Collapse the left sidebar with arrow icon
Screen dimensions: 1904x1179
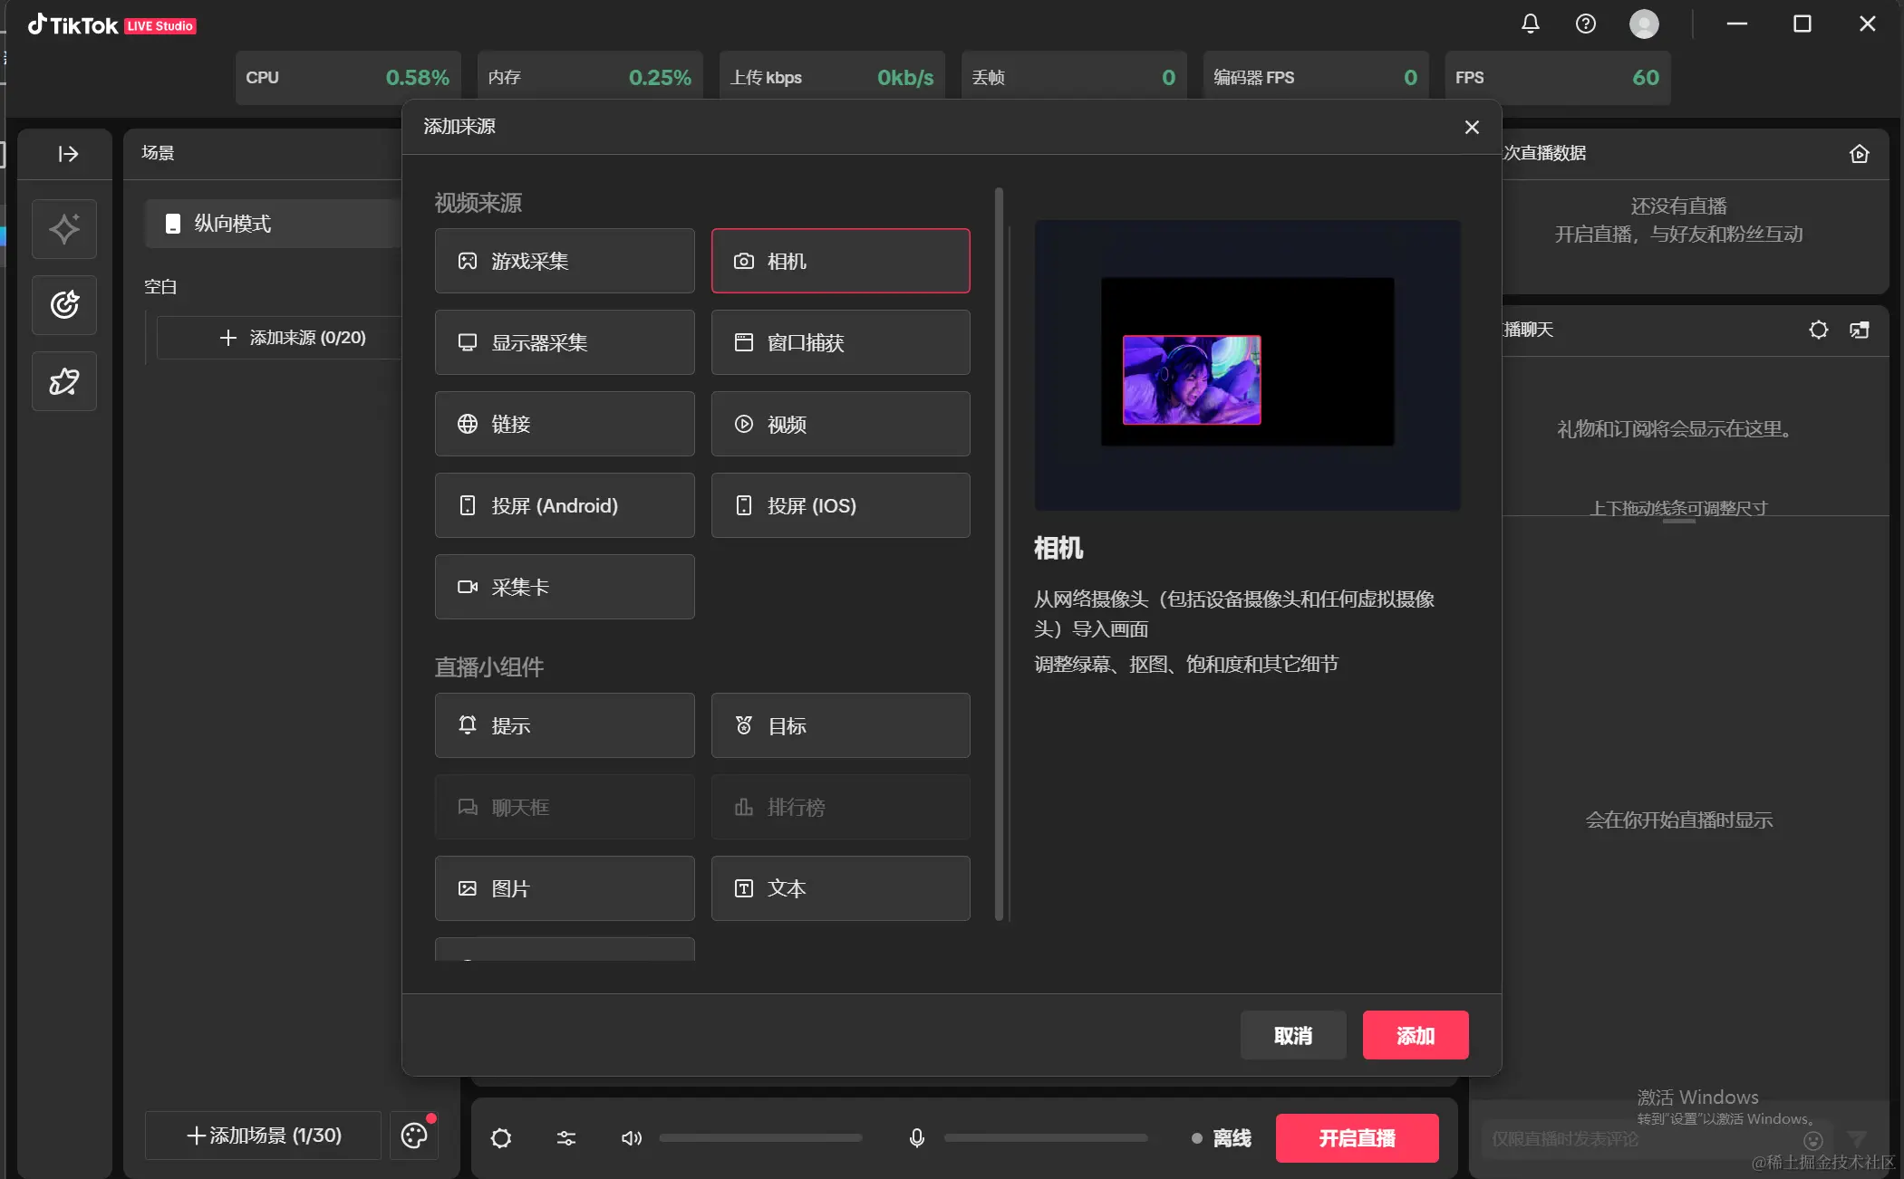coord(68,154)
